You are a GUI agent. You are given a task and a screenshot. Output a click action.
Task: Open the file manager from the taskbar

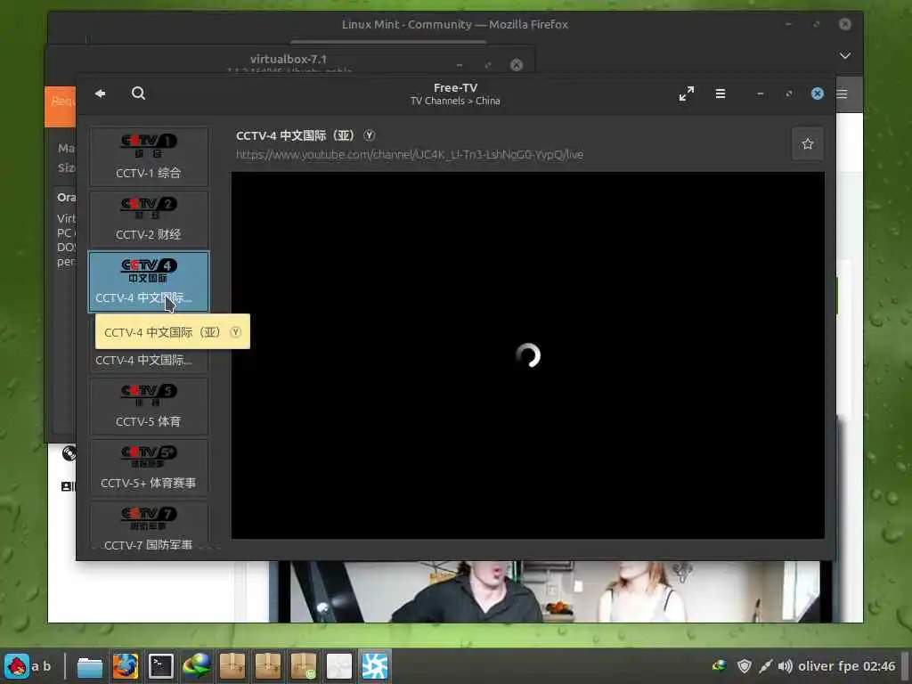90,666
